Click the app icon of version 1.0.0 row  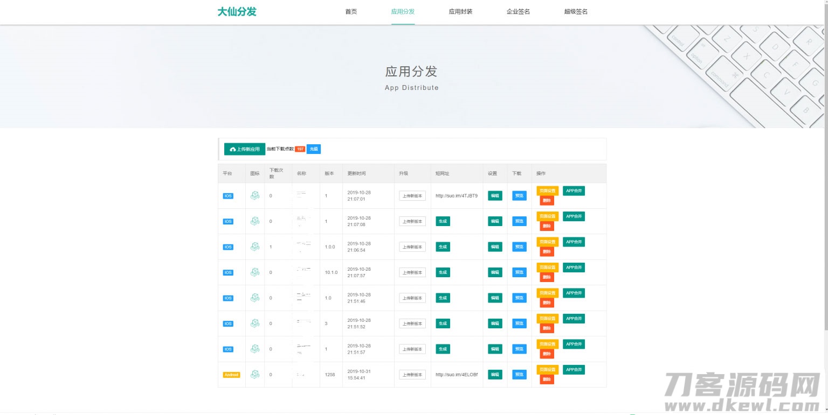[255, 247]
